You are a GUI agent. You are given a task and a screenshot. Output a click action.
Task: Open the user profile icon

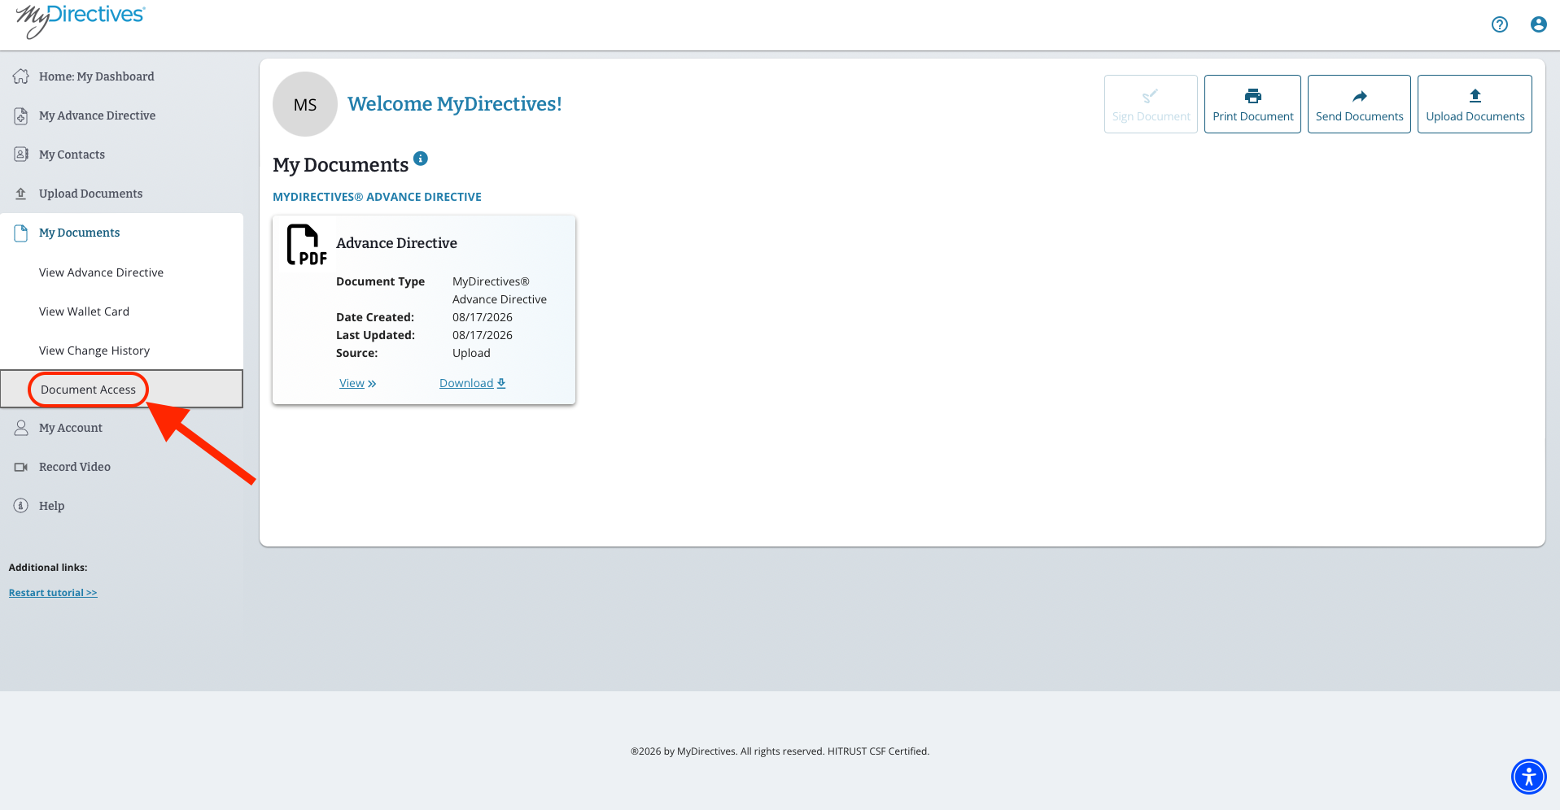(1538, 24)
